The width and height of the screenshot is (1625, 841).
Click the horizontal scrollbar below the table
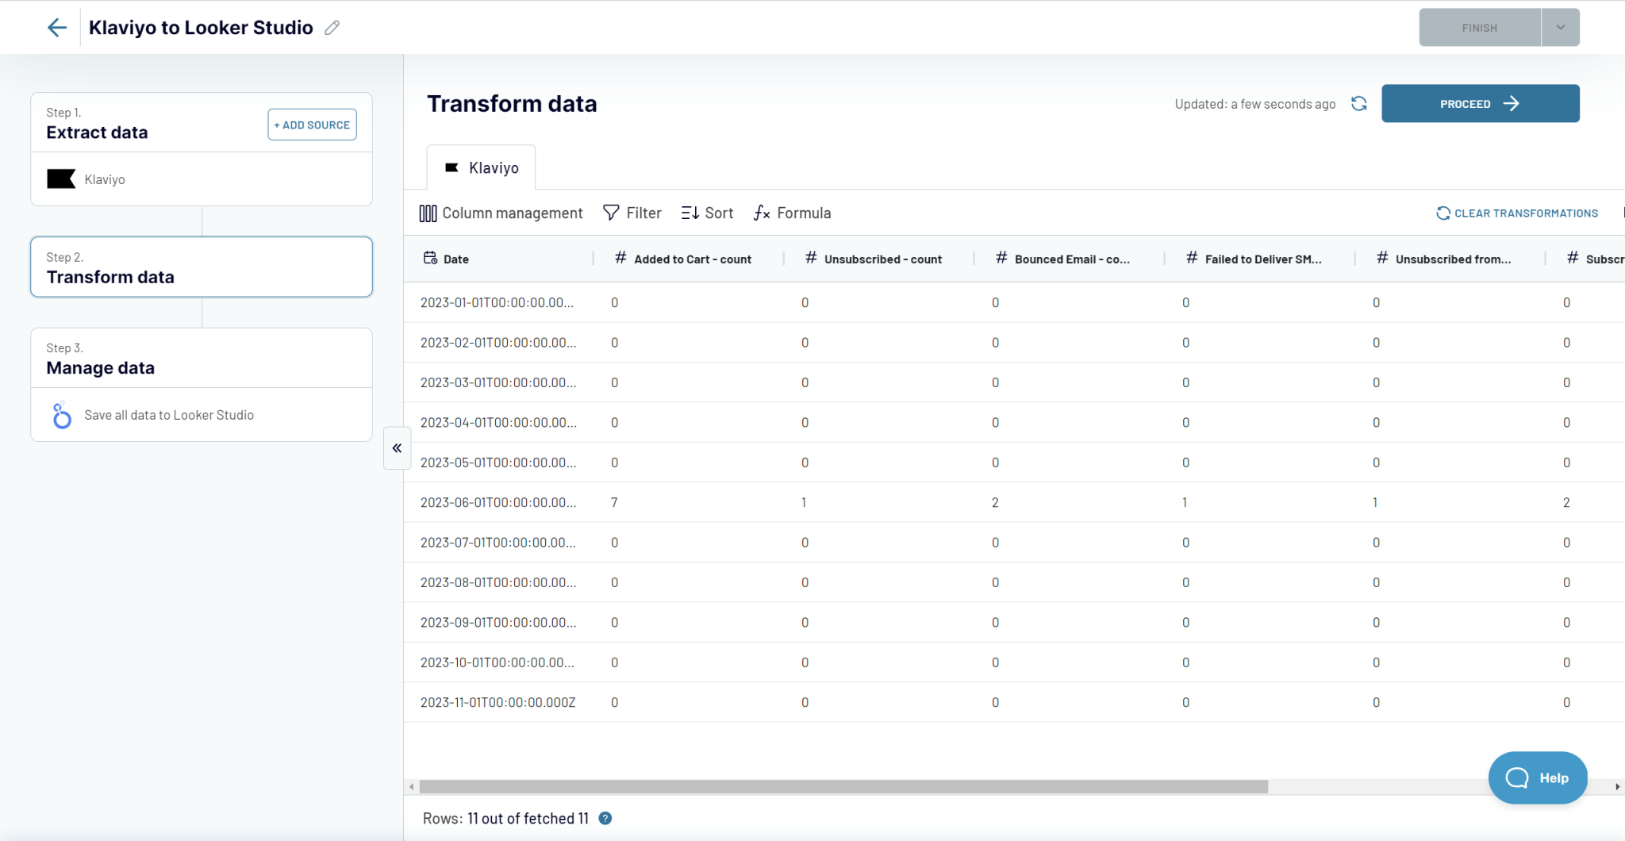[841, 786]
